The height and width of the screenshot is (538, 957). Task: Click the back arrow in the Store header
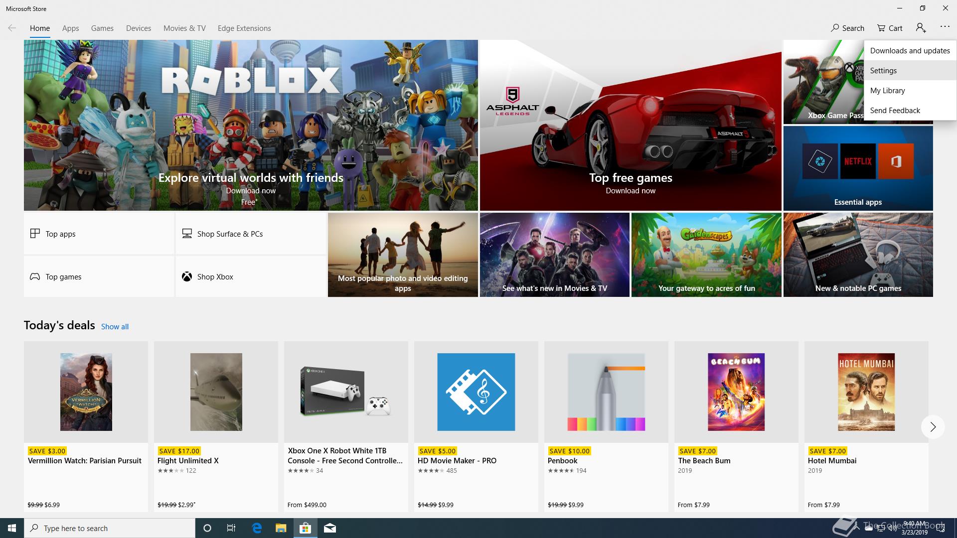pos(12,28)
